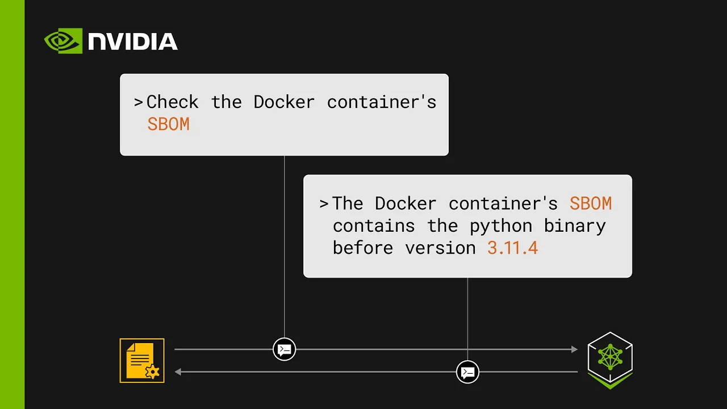Click the left-pointing arrowhead near the document icon

[178, 372]
